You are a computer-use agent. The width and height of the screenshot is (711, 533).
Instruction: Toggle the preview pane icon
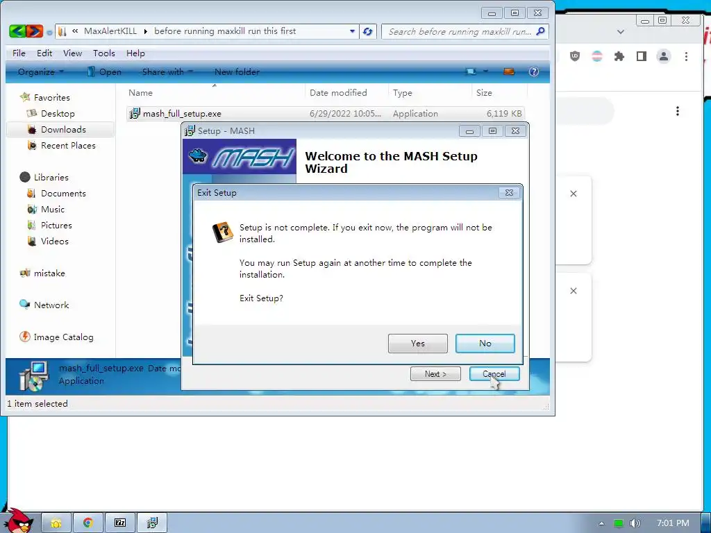click(x=509, y=71)
